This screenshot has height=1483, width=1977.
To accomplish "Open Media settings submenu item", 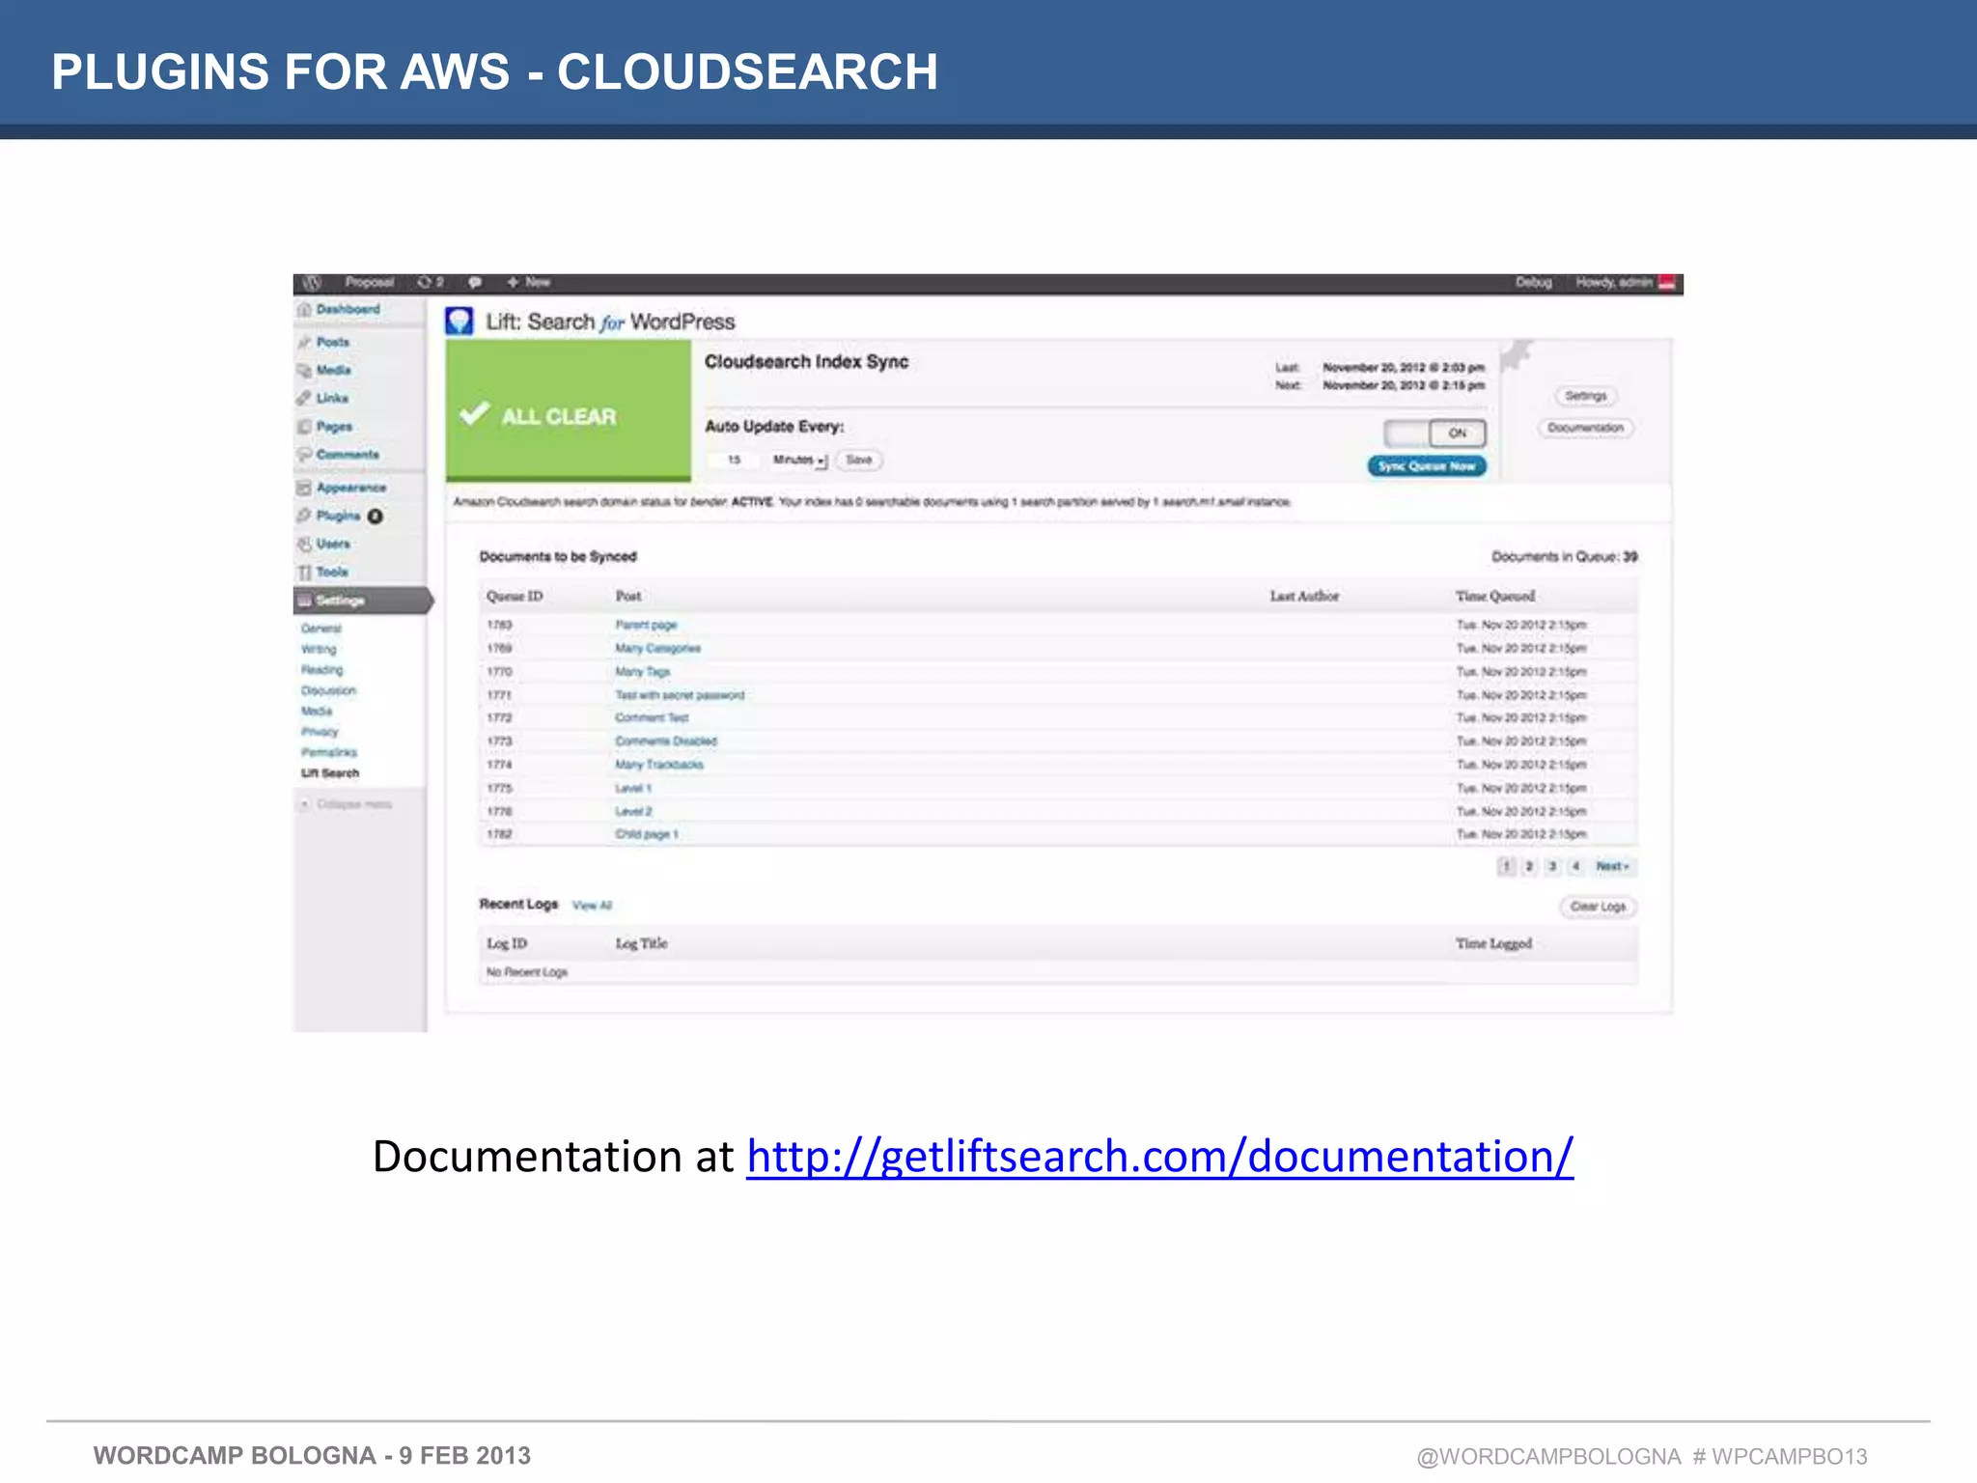I will coord(317,712).
